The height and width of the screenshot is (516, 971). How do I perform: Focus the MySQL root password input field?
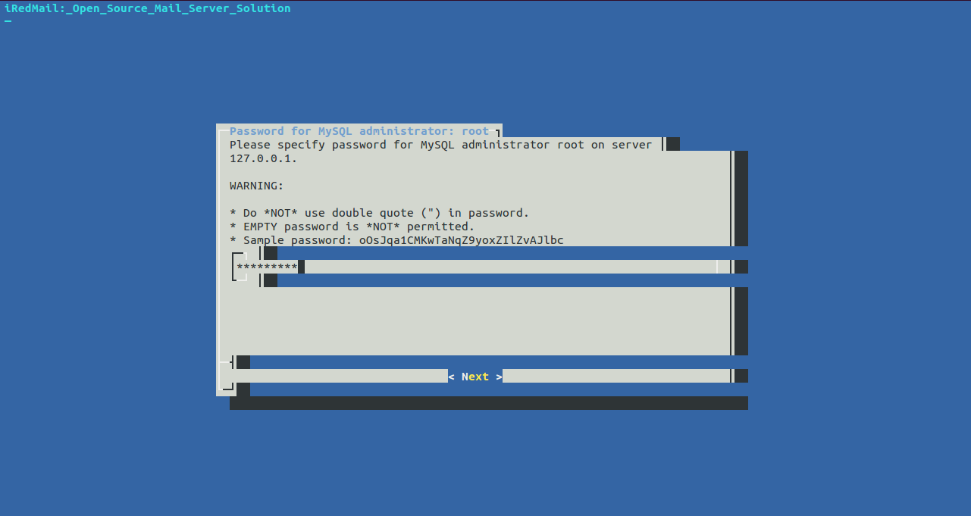tap(477, 267)
